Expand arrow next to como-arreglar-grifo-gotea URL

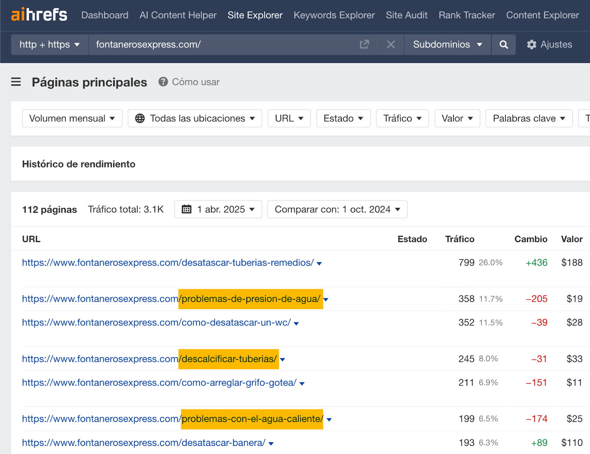302,384
